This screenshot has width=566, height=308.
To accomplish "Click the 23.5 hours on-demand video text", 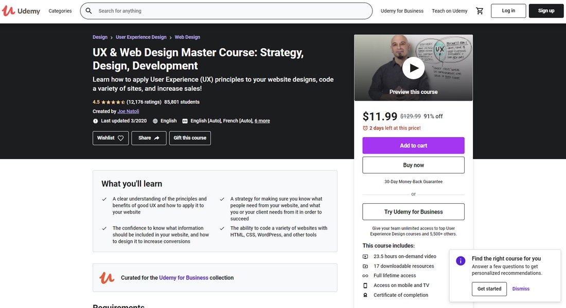I will click(405, 257).
